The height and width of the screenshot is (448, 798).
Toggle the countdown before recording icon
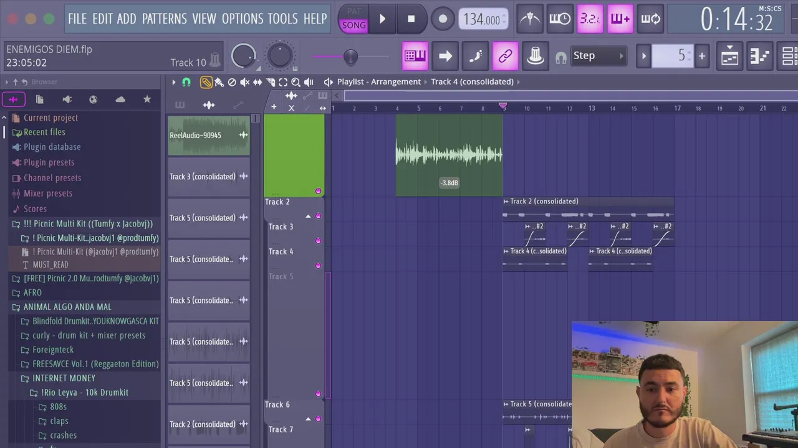(x=590, y=19)
